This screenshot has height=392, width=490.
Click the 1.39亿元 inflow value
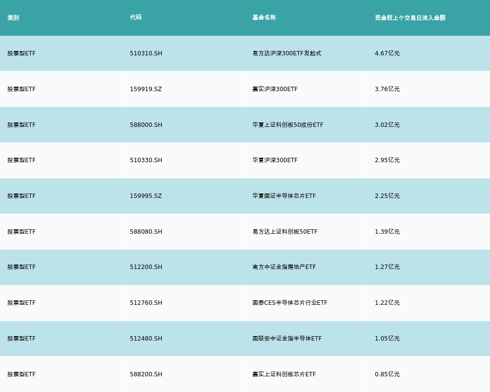click(387, 232)
